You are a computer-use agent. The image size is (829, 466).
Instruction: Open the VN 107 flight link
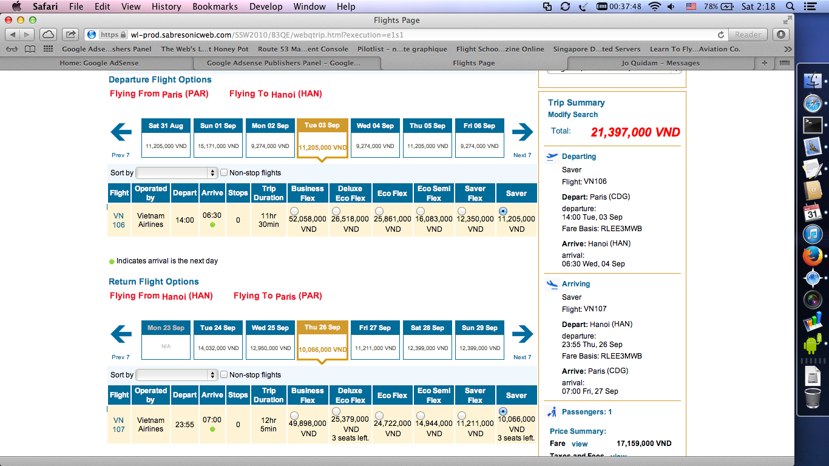point(119,425)
